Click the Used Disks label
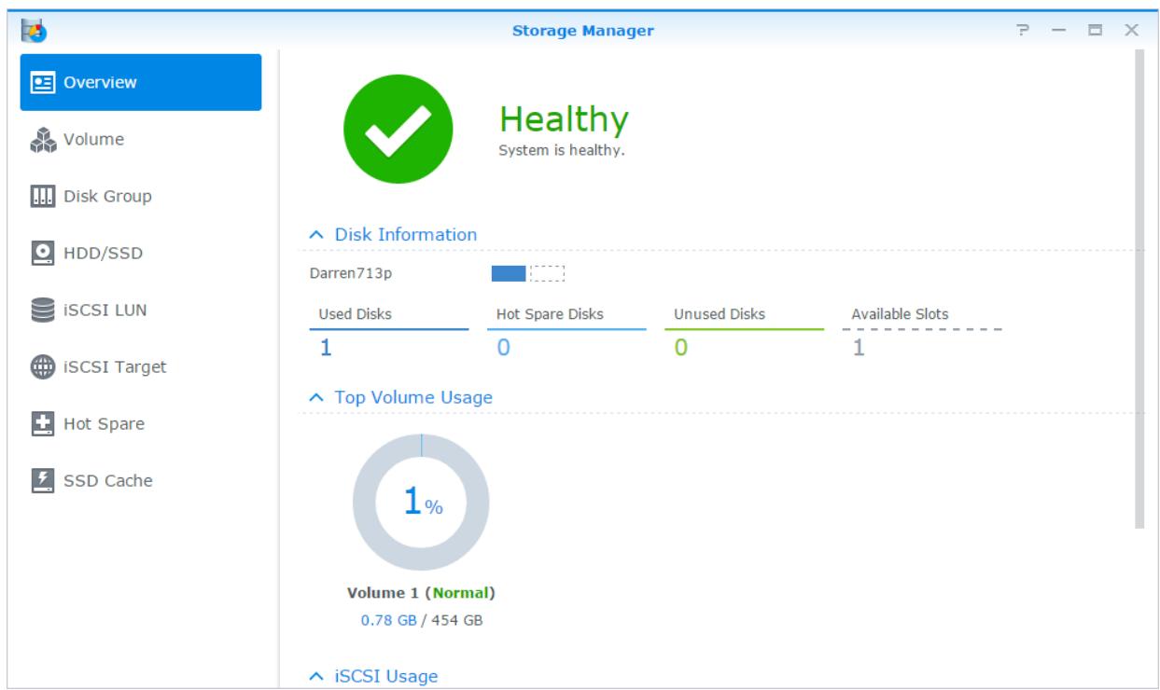The height and width of the screenshot is (690, 1160). tap(355, 314)
